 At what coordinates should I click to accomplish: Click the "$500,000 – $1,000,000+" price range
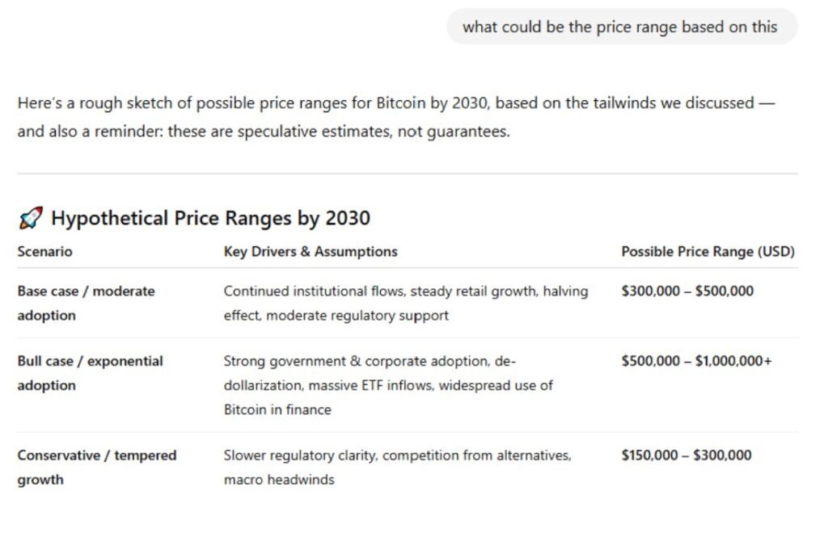point(696,362)
